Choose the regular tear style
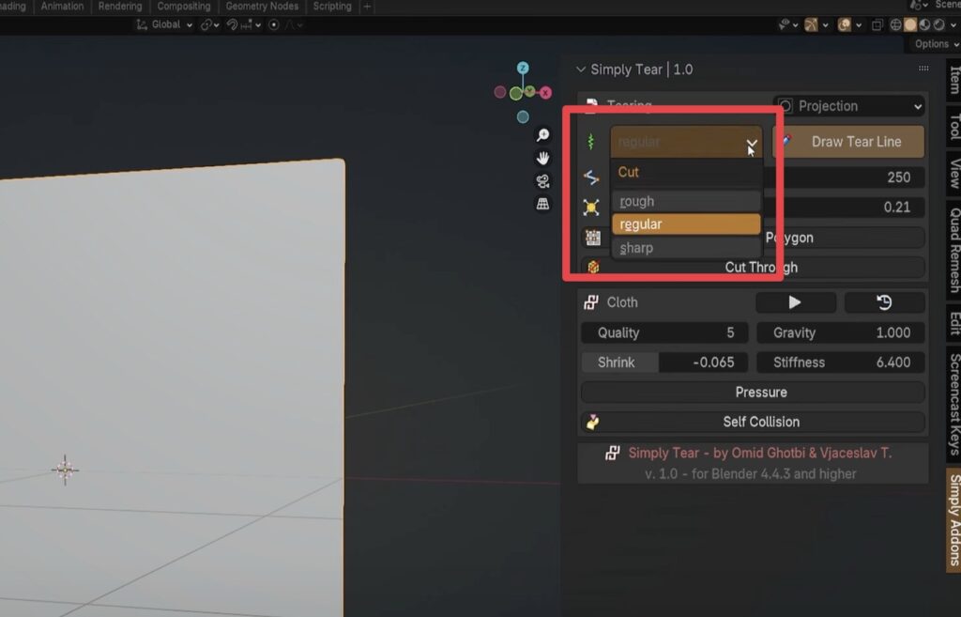 point(686,224)
